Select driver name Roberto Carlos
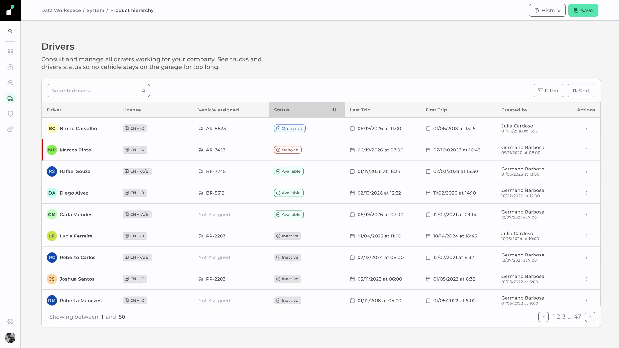619x348 pixels. pyautogui.click(x=77, y=257)
